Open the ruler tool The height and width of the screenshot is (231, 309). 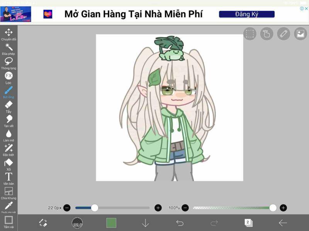pyautogui.click(x=284, y=33)
